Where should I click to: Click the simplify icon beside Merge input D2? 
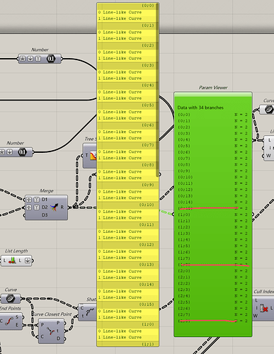tap(36, 207)
